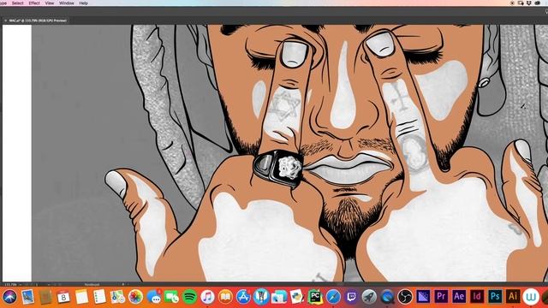This screenshot has width=548, height=308.
Task: Open the Window menu
Action: (67, 3)
